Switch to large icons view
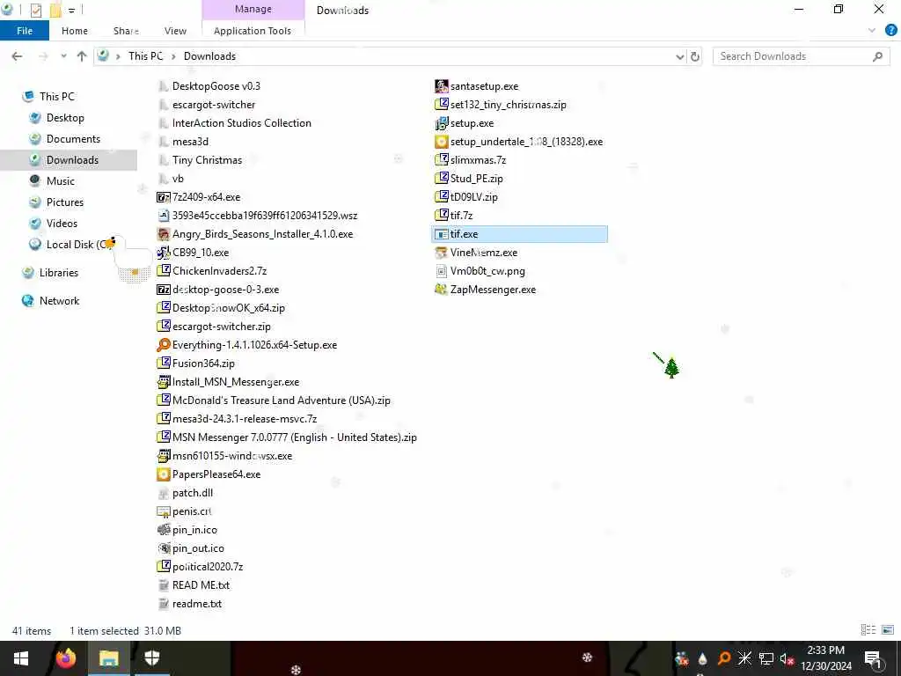901x676 pixels. pyautogui.click(x=888, y=630)
